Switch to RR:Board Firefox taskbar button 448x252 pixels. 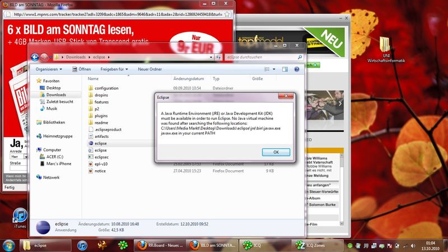(x=160, y=245)
